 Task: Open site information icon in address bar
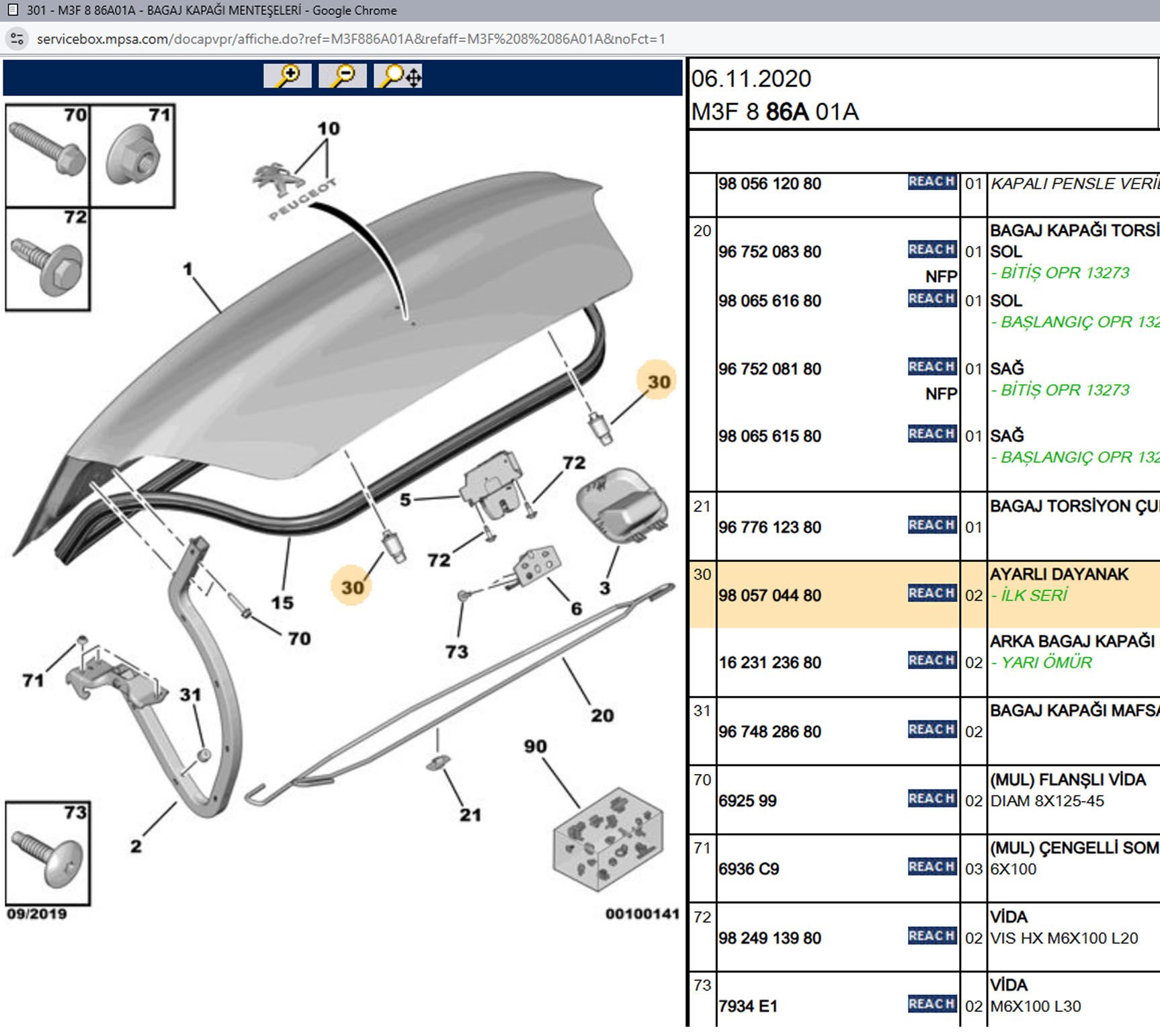click(x=17, y=39)
